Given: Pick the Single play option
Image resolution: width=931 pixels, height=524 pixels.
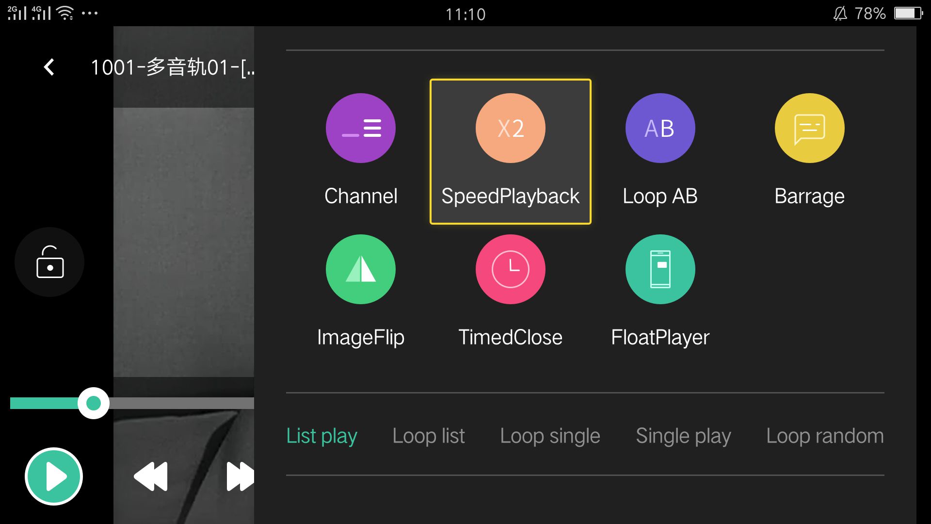Looking at the screenshot, I should pyautogui.click(x=683, y=436).
